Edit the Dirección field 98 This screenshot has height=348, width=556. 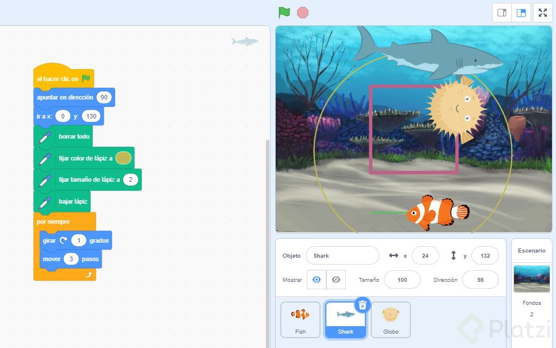click(481, 280)
